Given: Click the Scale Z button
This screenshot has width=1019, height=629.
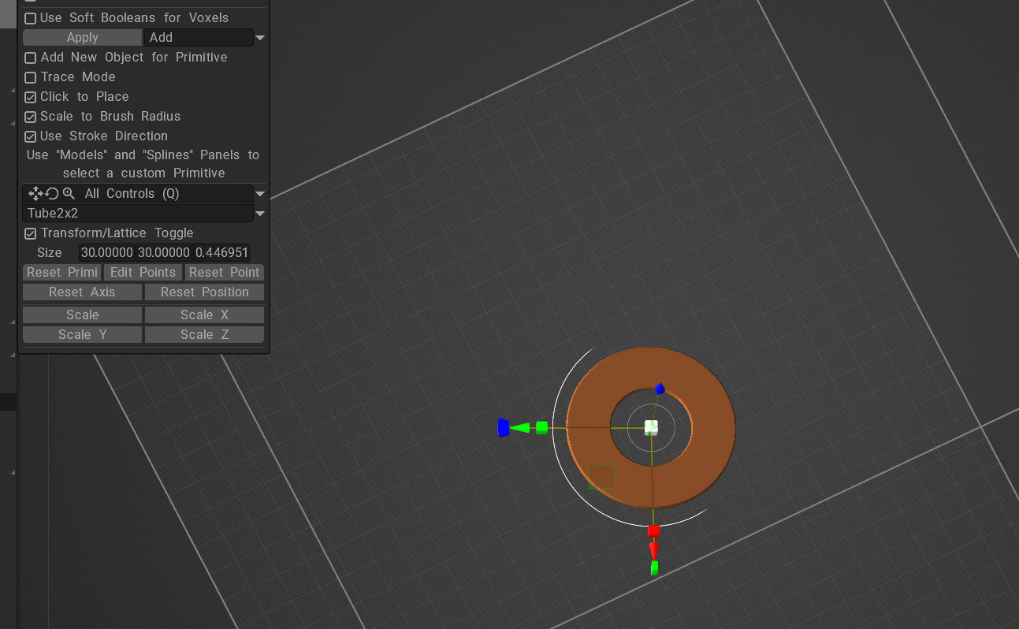Looking at the screenshot, I should click(x=204, y=334).
